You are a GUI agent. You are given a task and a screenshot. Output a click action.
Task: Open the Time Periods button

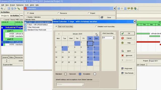[128, 73]
